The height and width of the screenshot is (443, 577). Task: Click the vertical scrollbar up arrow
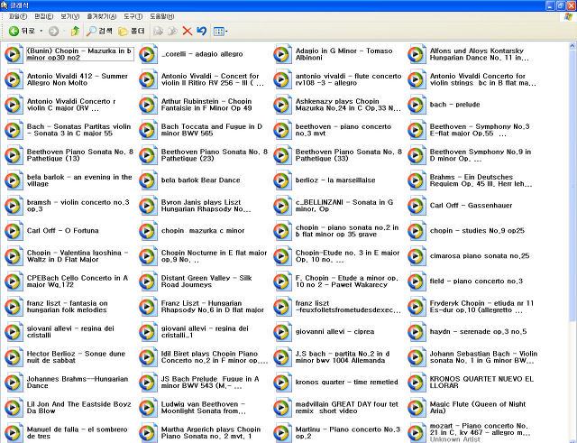[x=572, y=46]
